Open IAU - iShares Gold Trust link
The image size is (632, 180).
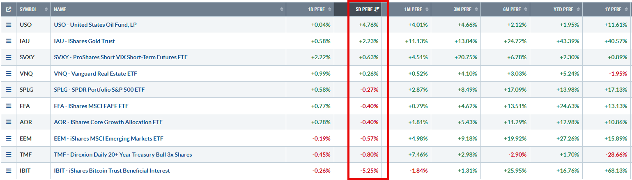[x=84, y=41]
